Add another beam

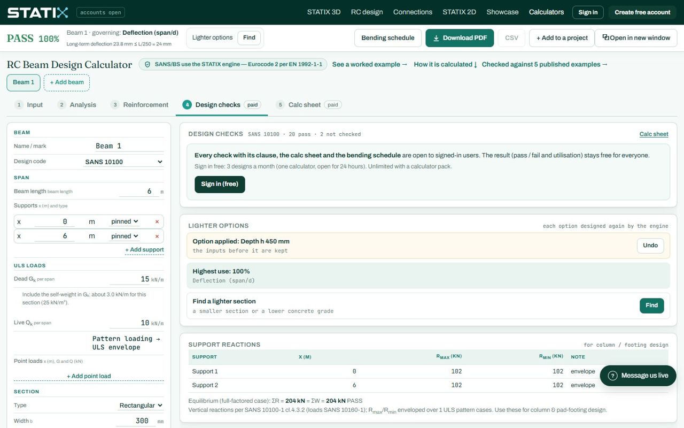point(67,82)
